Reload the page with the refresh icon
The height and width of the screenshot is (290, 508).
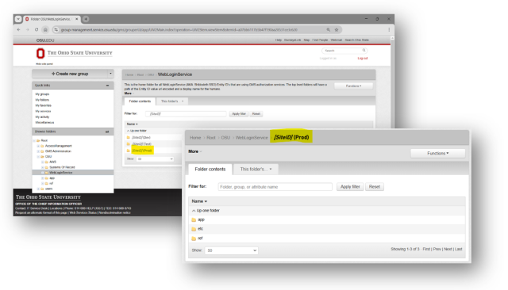pyautogui.click(x=37, y=30)
